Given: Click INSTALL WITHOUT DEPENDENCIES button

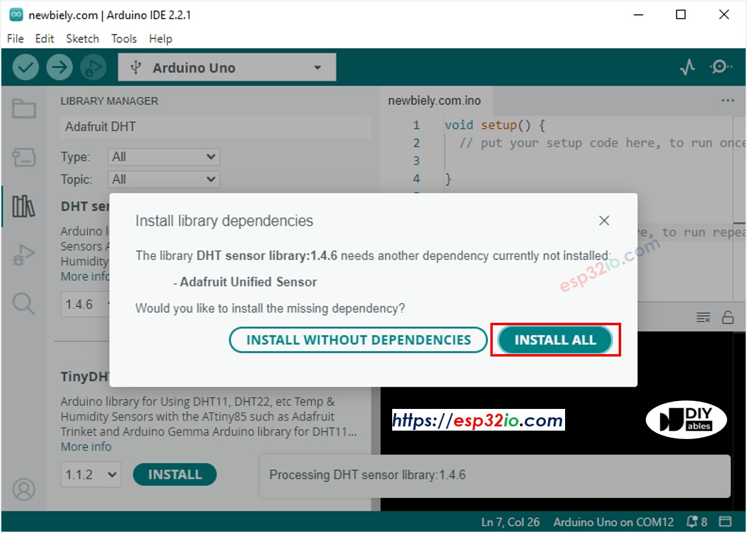Looking at the screenshot, I should tap(358, 340).
